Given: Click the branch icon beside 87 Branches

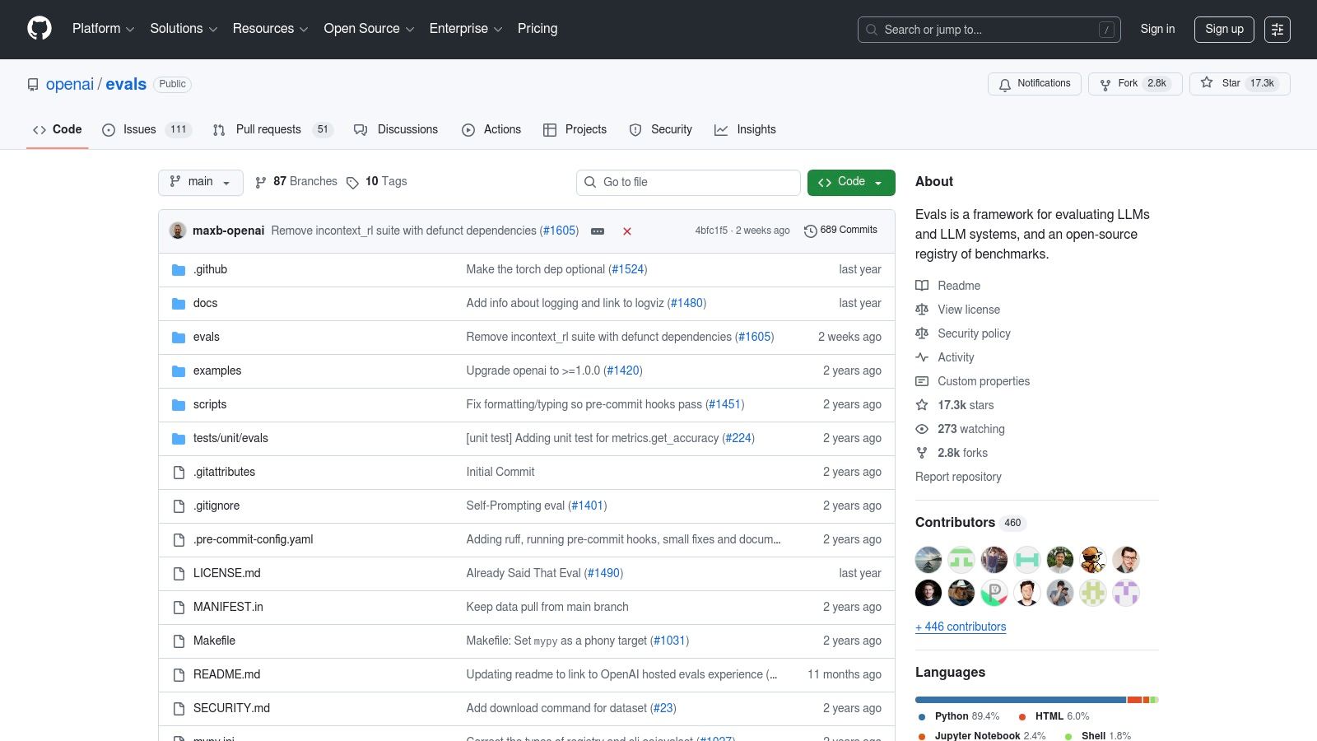Looking at the screenshot, I should [261, 183].
